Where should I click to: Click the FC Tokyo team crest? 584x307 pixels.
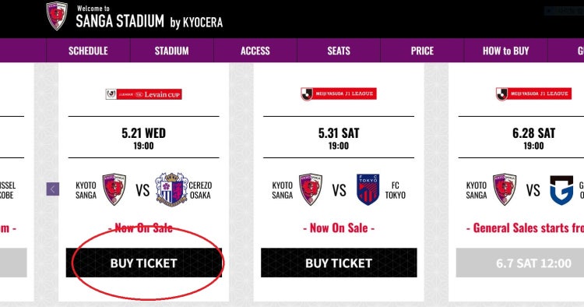(368, 189)
